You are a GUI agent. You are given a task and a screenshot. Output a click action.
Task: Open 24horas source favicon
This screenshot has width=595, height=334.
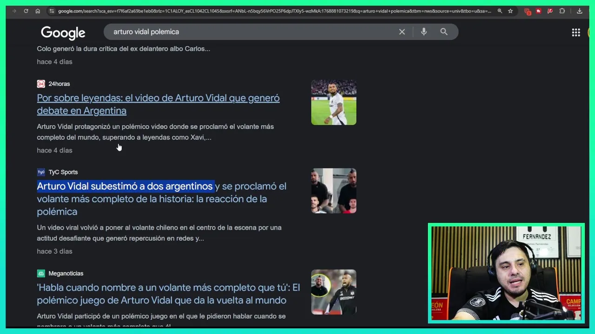tap(41, 84)
